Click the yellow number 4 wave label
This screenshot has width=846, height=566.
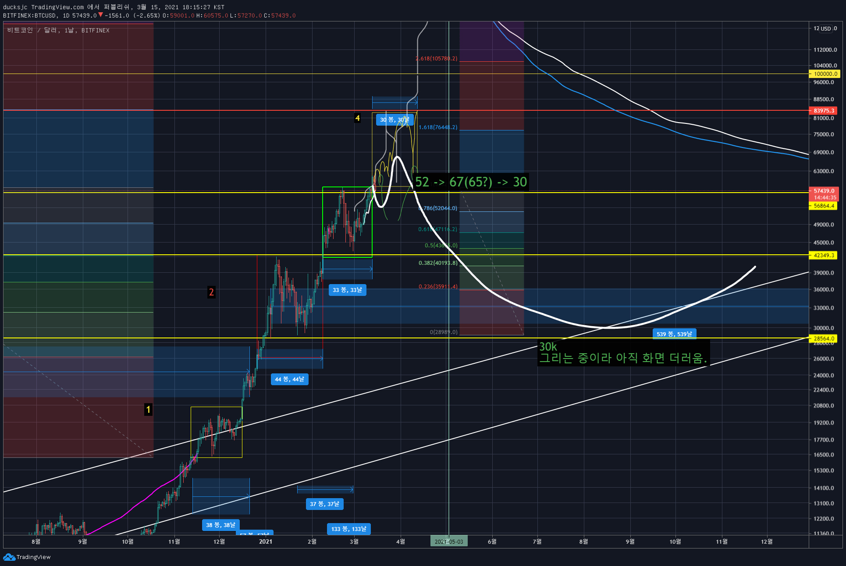(x=357, y=118)
